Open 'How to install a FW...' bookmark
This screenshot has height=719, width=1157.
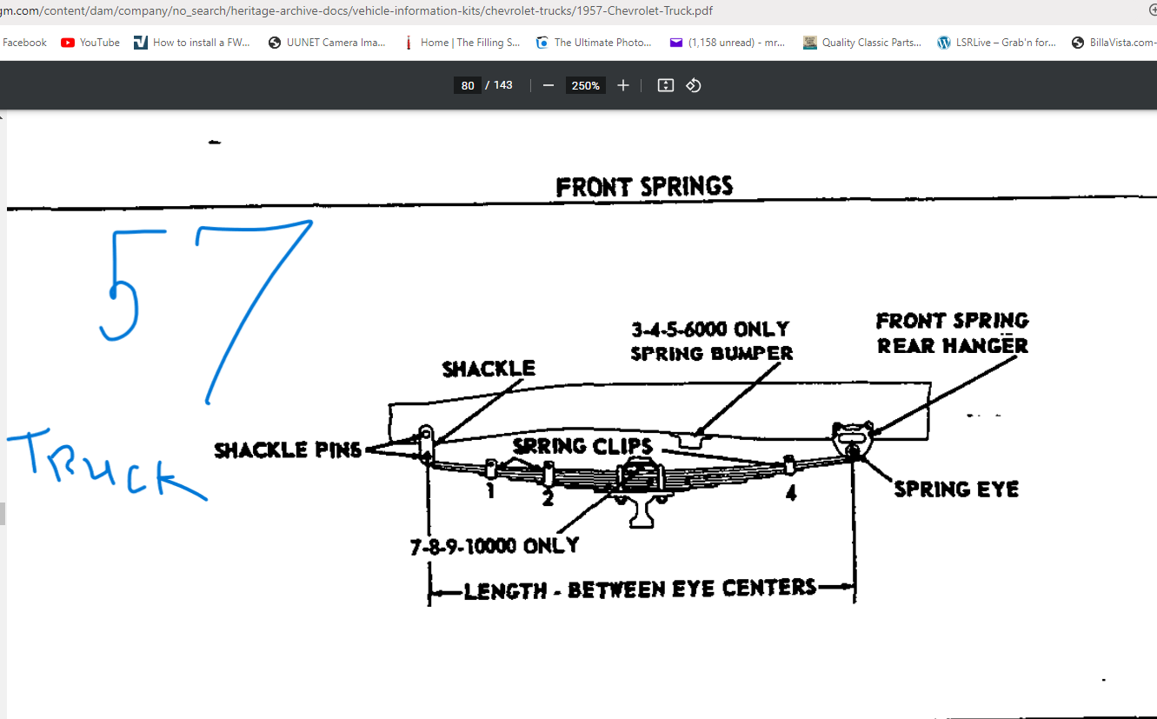pyautogui.click(x=192, y=43)
